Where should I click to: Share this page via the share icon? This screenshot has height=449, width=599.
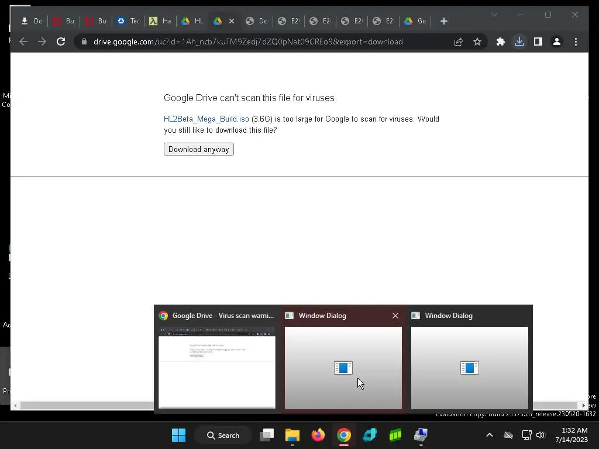pyautogui.click(x=459, y=42)
